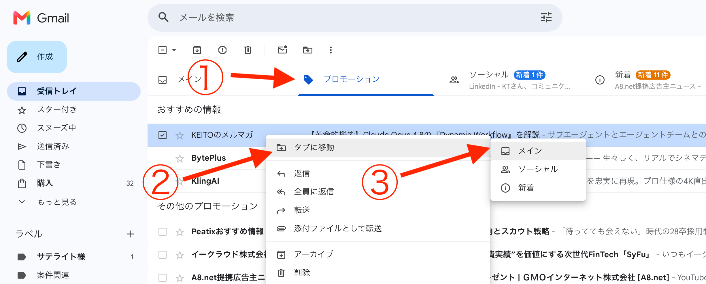Star the BytePlus email
Image resolution: width=706 pixels, height=284 pixels.
180,158
